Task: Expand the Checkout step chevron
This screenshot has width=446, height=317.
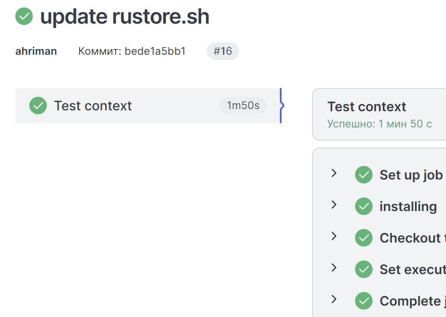Action: click(334, 236)
